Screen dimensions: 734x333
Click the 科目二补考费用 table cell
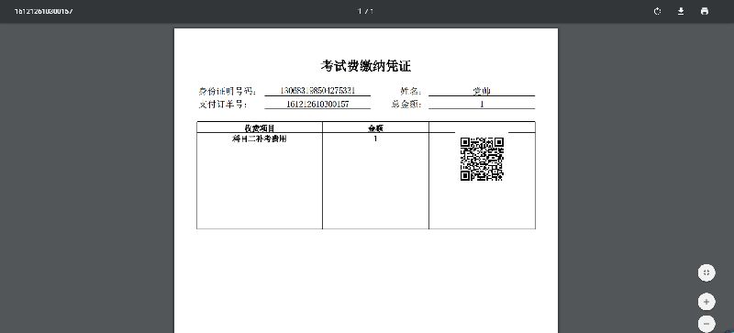point(260,139)
